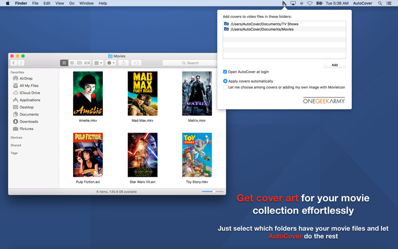Viewport: 398px width, 249px height.
Task: Switch Finder to list view
Action: point(72,63)
